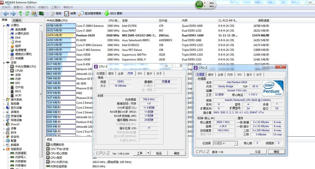Viewport: 315px width, 169px height.
Task: Open the green monitor graph toolbar icon
Action: point(41,14)
